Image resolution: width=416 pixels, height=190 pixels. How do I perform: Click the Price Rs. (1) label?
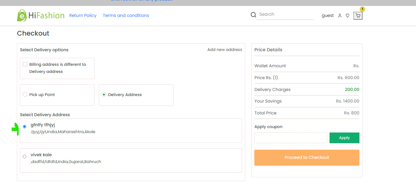[266, 78]
